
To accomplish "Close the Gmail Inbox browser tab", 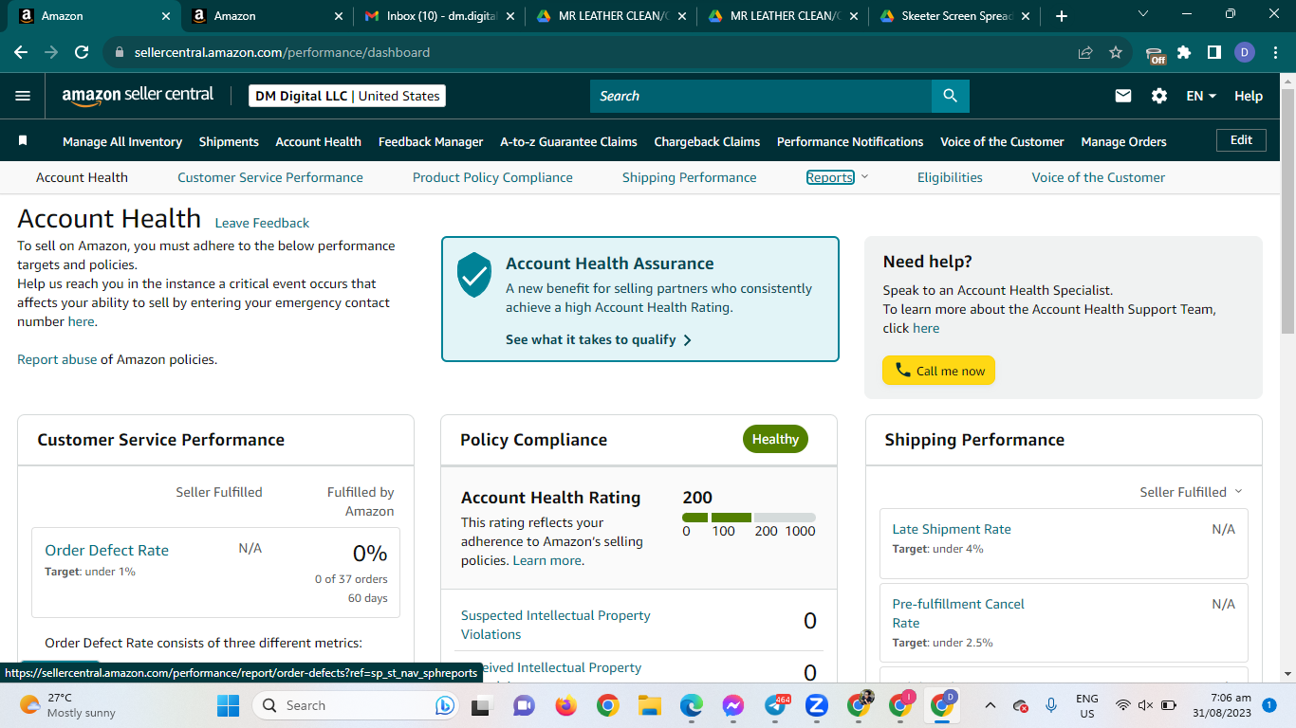I will pos(510,16).
